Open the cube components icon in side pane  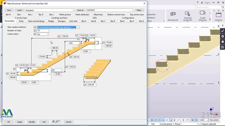pos(223,42)
